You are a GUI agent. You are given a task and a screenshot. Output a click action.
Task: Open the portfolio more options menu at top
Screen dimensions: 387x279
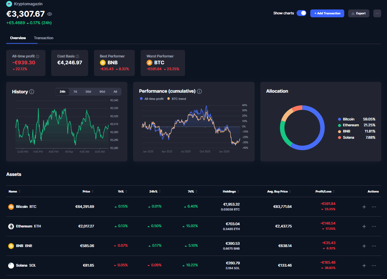[x=377, y=13]
